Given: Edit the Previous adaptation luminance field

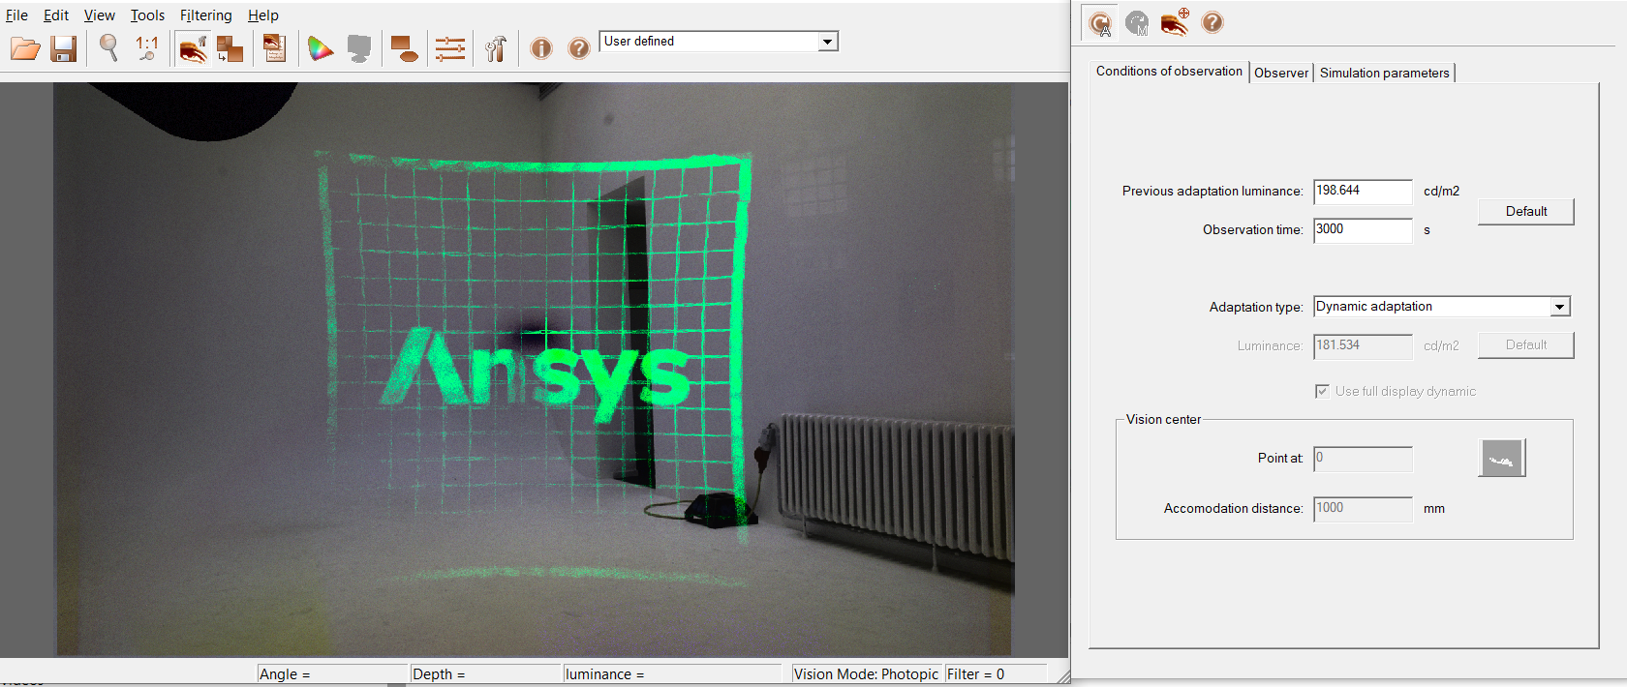Looking at the screenshot, I should coord(1363,192).
